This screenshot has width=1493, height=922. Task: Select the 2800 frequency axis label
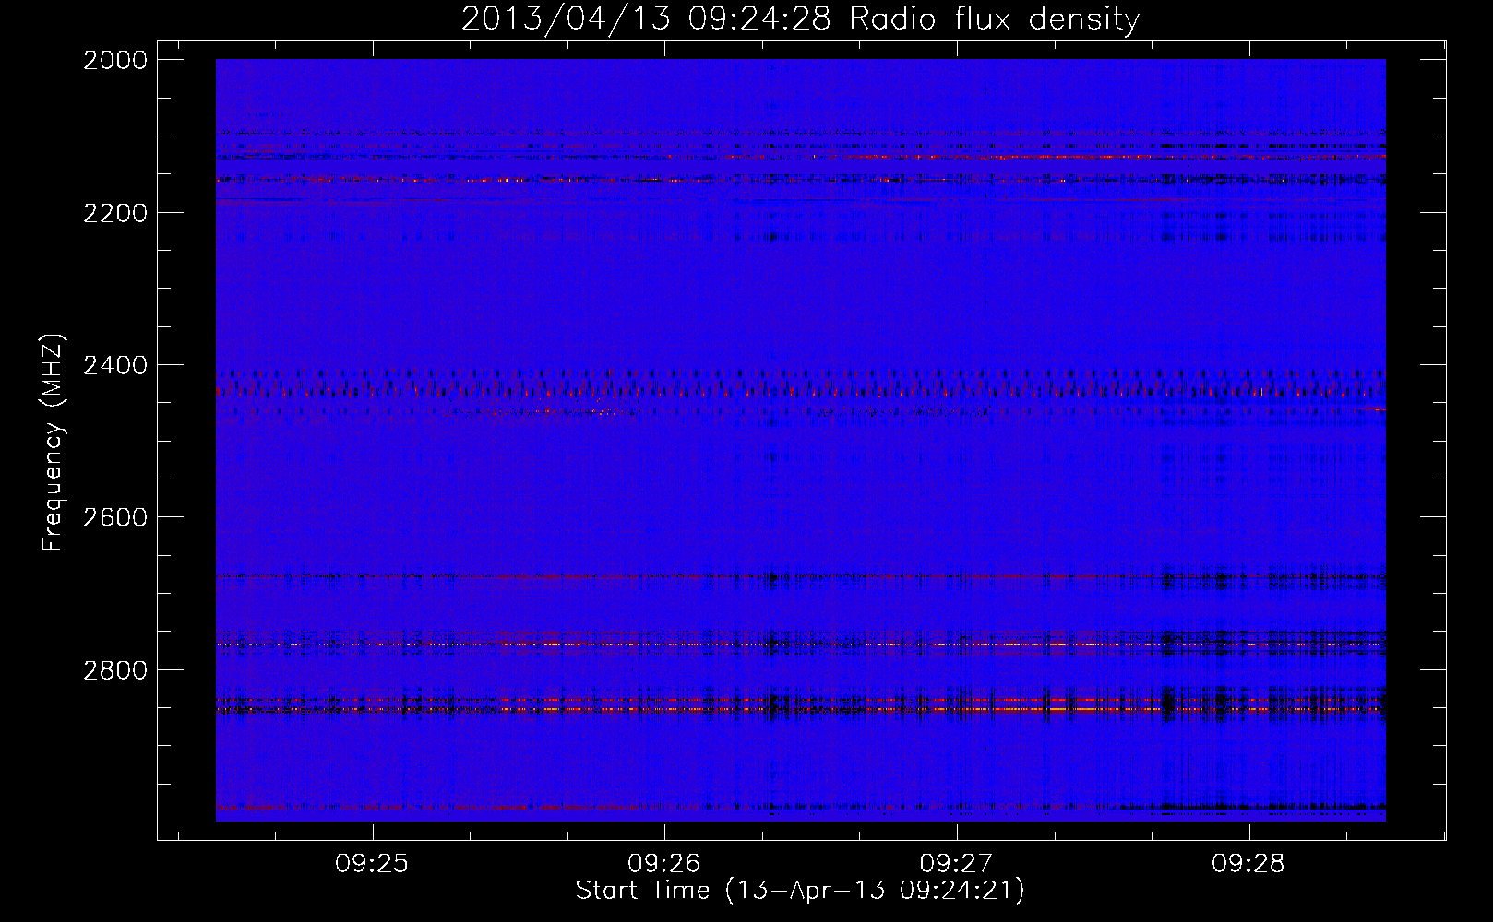pyautogui.click(x=115, y=669)
